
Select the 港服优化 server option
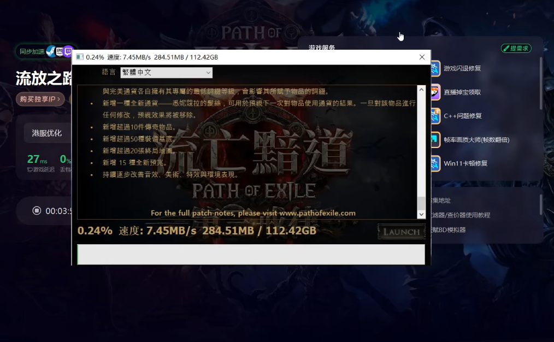click(46, 133)
